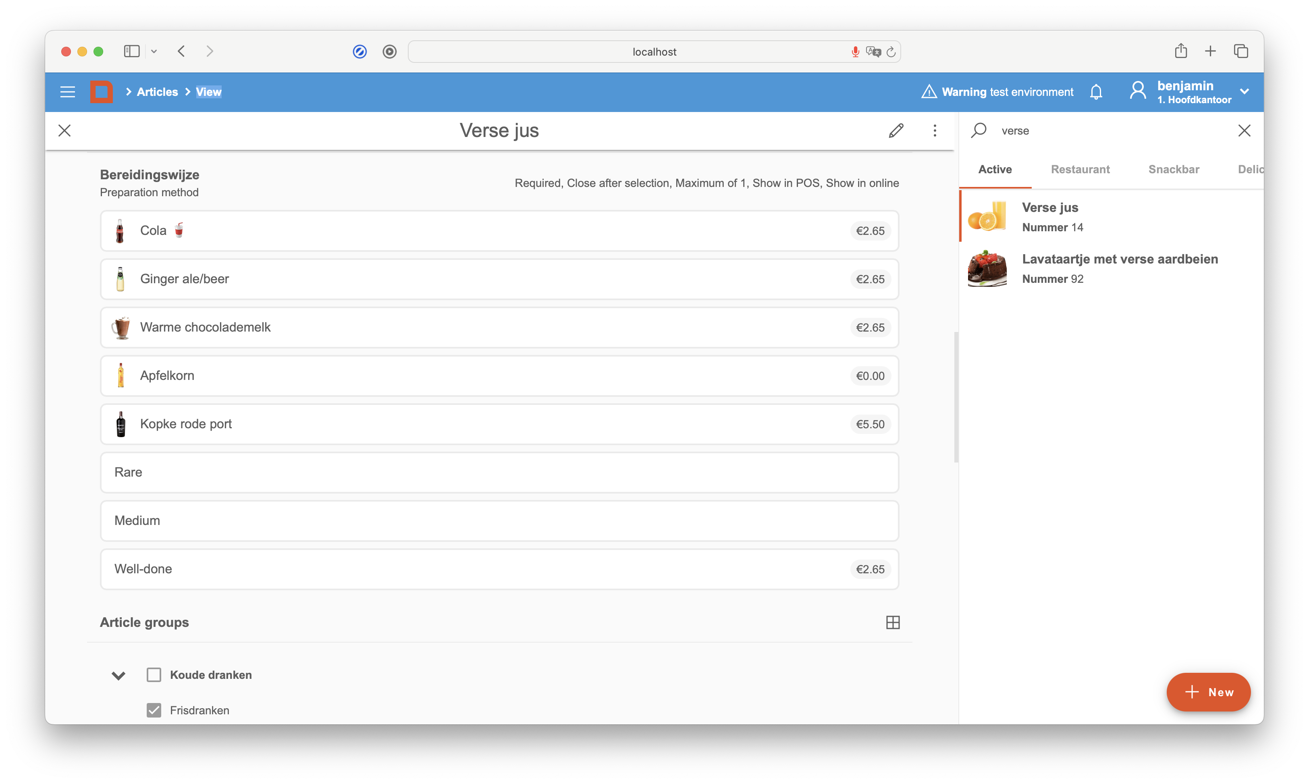Open notifications bell
Image resolution: width=1309 pixels, height=784 pixels.
tap(1096, 92)
